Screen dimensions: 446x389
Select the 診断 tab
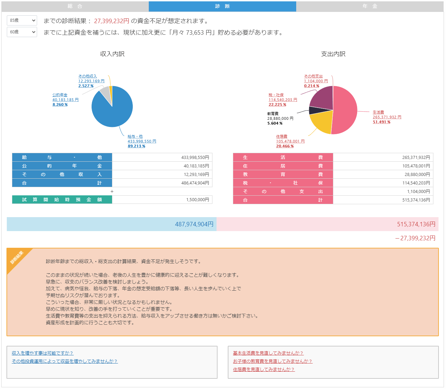(222, 6)
